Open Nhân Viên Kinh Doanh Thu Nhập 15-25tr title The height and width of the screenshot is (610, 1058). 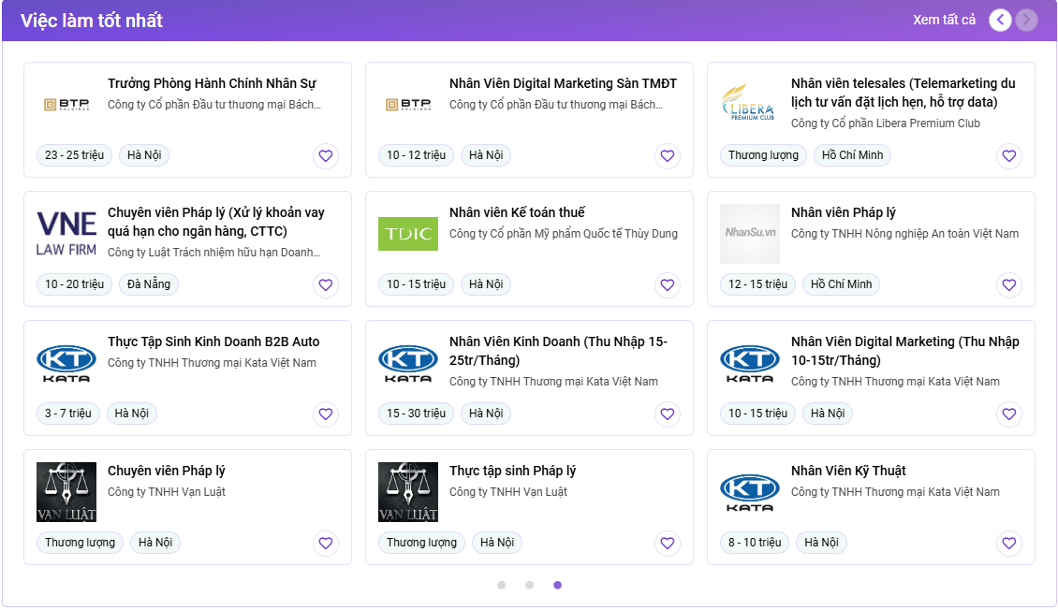[559, 351]
